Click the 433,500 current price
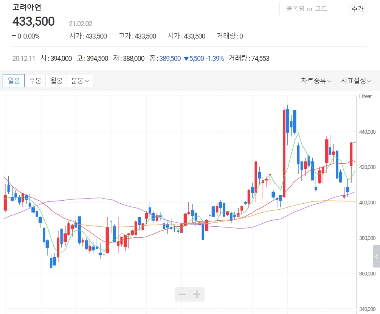The height and width of the screenshot is (314, 380). (33, 21)
